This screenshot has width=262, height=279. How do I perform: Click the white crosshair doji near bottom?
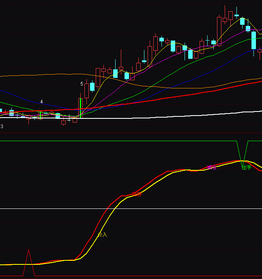click(69, 120)
